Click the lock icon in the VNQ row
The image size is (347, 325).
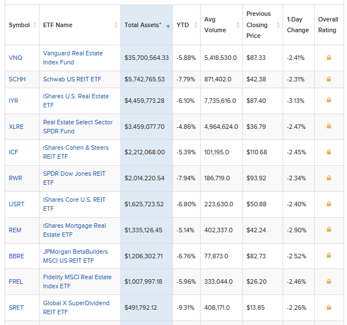(328, 58)
